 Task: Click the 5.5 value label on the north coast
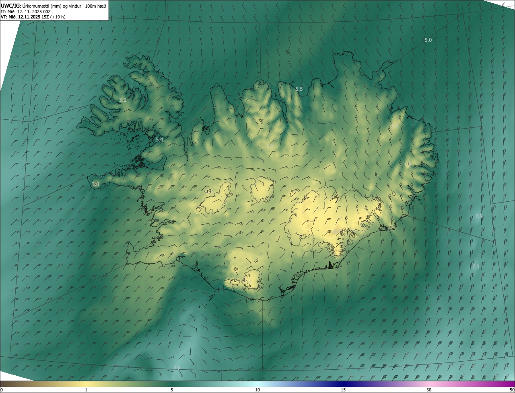[299, 89]
